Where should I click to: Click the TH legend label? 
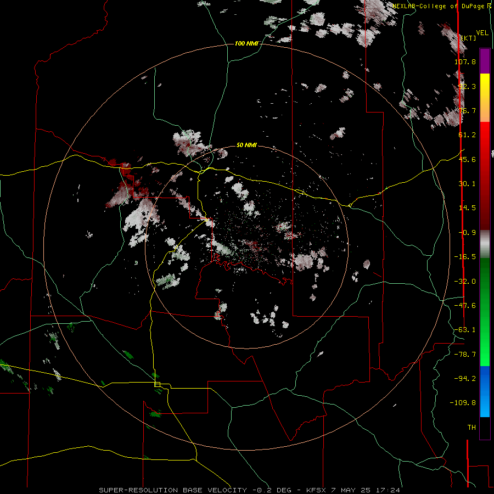(x=471, y=428)
